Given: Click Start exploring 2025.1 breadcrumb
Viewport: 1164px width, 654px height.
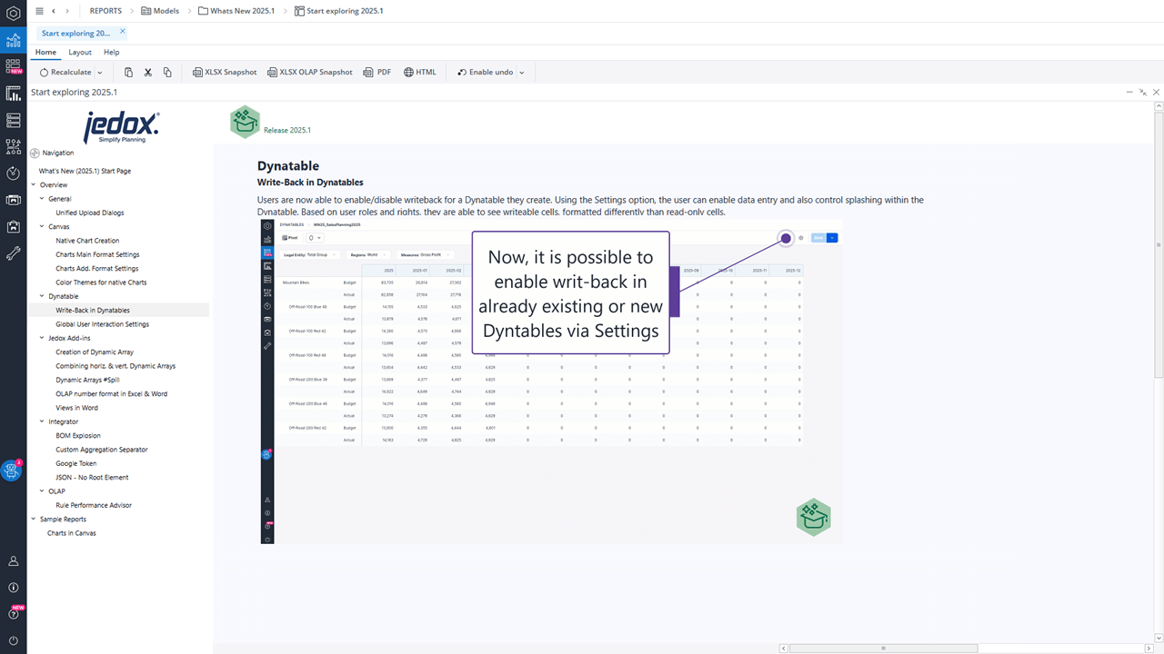Looking at the screenshot, I should (x=338, y=11).
